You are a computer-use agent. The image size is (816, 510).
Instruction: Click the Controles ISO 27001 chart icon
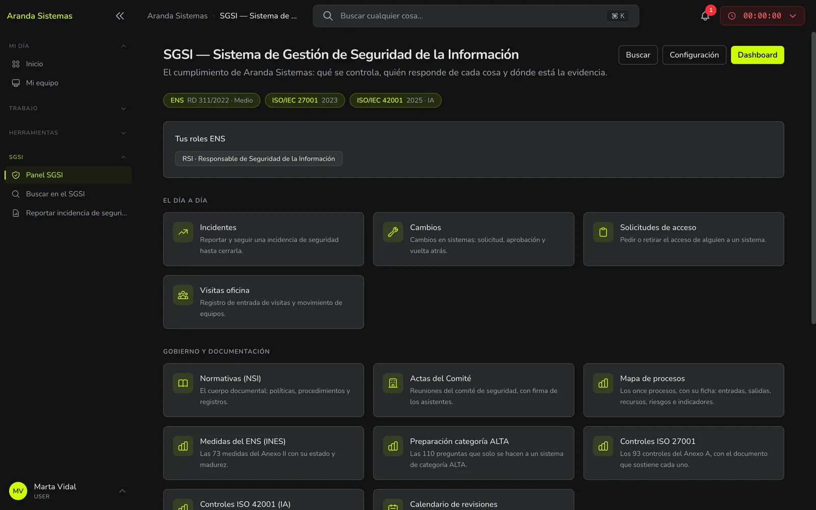[603, 446]
